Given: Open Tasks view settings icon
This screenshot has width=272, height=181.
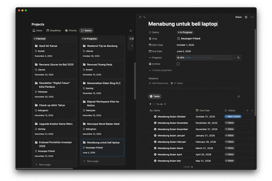Looking at the screenshot, I should pos(239,96).
